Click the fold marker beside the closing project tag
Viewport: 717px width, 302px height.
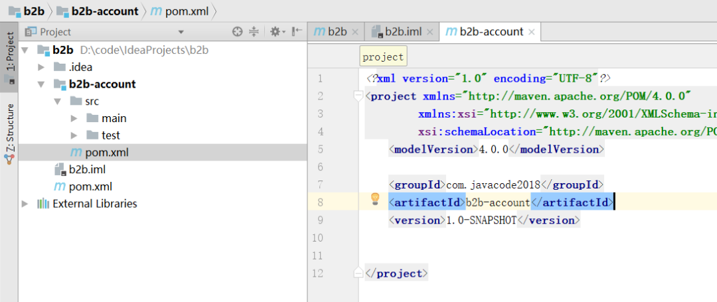[x=358, y=273]
